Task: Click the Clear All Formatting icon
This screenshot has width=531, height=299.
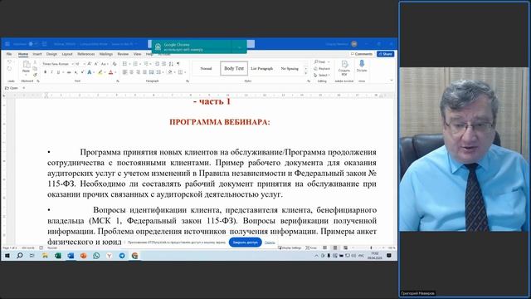Action: click(x=114, y=64)
